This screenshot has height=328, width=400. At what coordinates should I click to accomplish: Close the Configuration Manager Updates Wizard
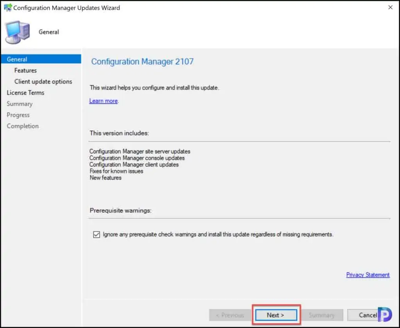(390, 7)
